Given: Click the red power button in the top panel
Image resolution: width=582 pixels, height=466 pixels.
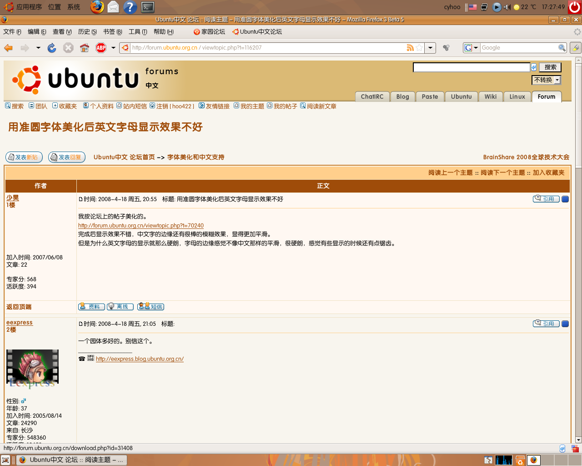Looking at the screenshot, I should 575,7.
